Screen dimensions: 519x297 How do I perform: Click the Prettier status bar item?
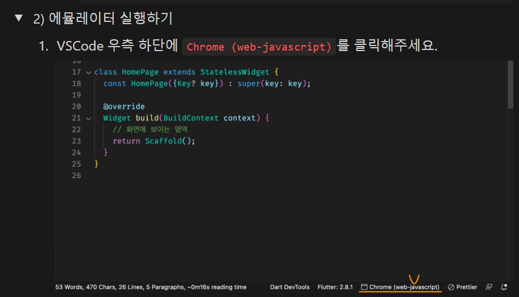(x=463, y=287)
